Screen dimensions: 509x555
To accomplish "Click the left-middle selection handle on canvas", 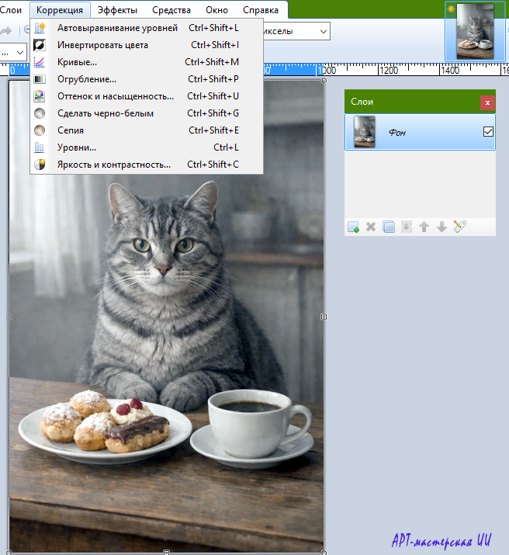I will tap(9, 317).
